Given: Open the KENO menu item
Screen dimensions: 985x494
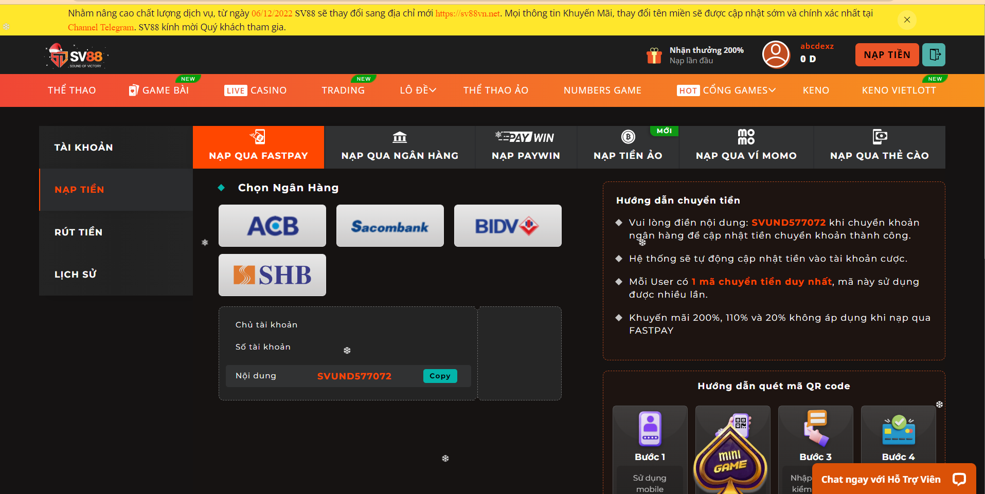Looking at the screenshot, I should 816,90.
